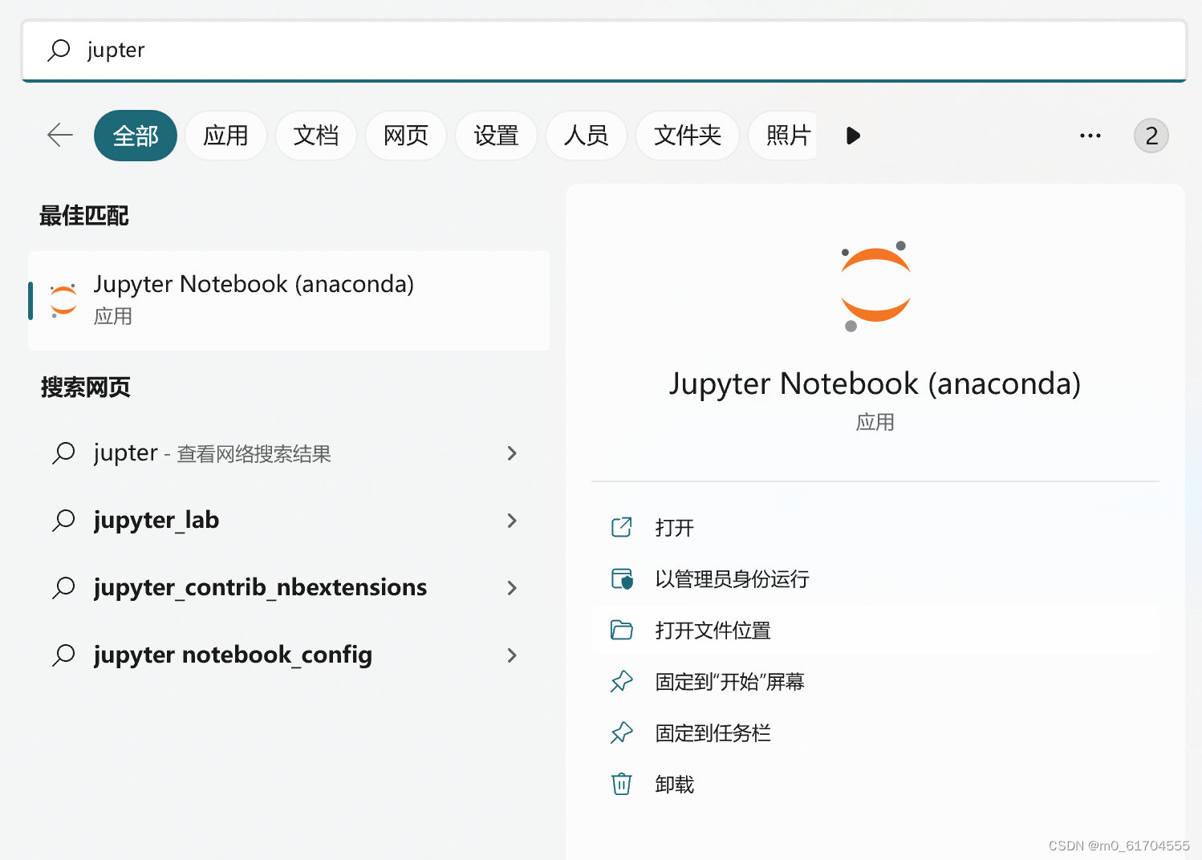
Task: Choose 固定到任务栏 action
Action: coord(875,732)
